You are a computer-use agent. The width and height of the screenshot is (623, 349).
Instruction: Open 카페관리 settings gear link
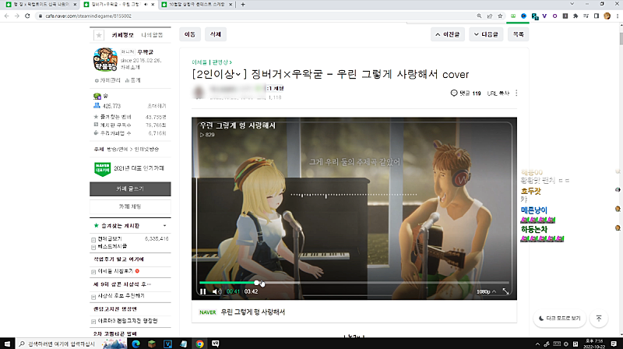click(x=107, y=80)
